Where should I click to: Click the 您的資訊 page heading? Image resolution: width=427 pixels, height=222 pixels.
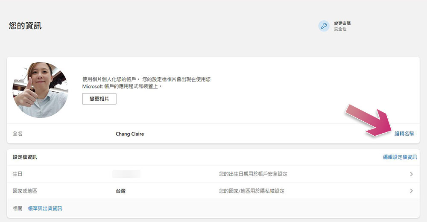point(25,26)
